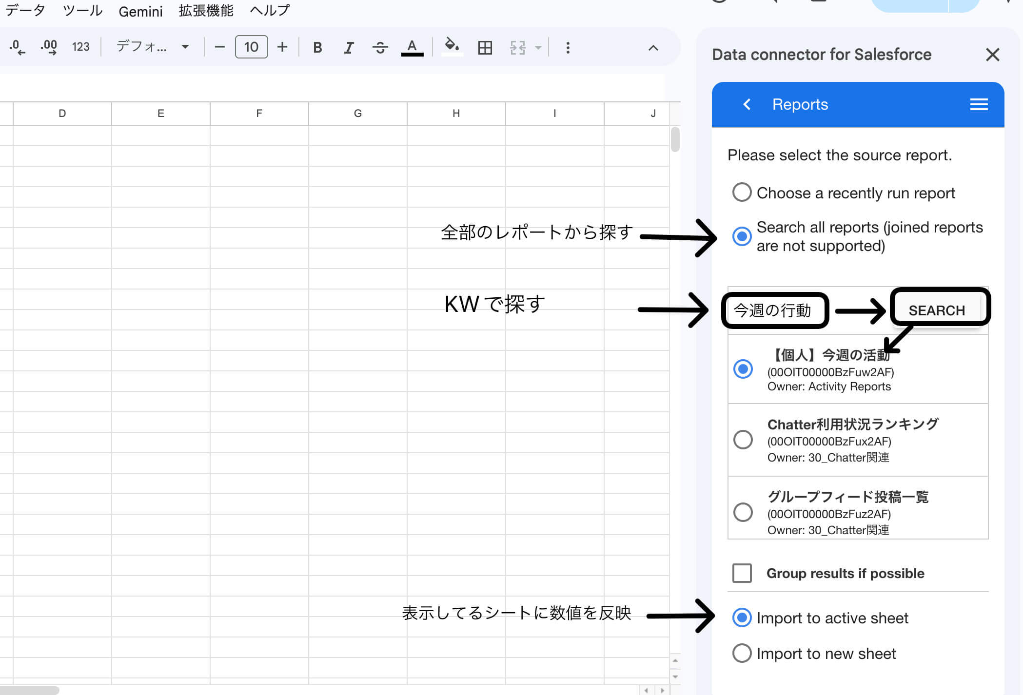Select 'Choose a recently run report'

tap(742, 193)
